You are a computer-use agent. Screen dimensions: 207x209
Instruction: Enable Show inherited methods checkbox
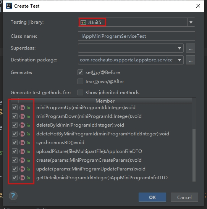click(x=80, y=93)
